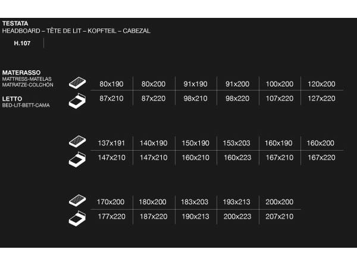The width and height of the screenshot is (357, 268).
Task: Choose the 98x210 bed size
Action: (x=195, y=98)
